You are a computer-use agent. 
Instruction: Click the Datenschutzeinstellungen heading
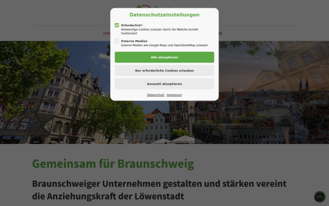[x=164, y=15]
